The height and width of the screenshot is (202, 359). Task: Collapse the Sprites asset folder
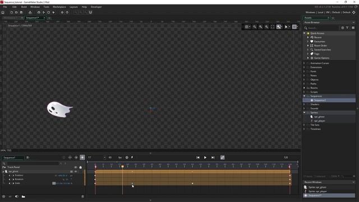pos(304,113)
